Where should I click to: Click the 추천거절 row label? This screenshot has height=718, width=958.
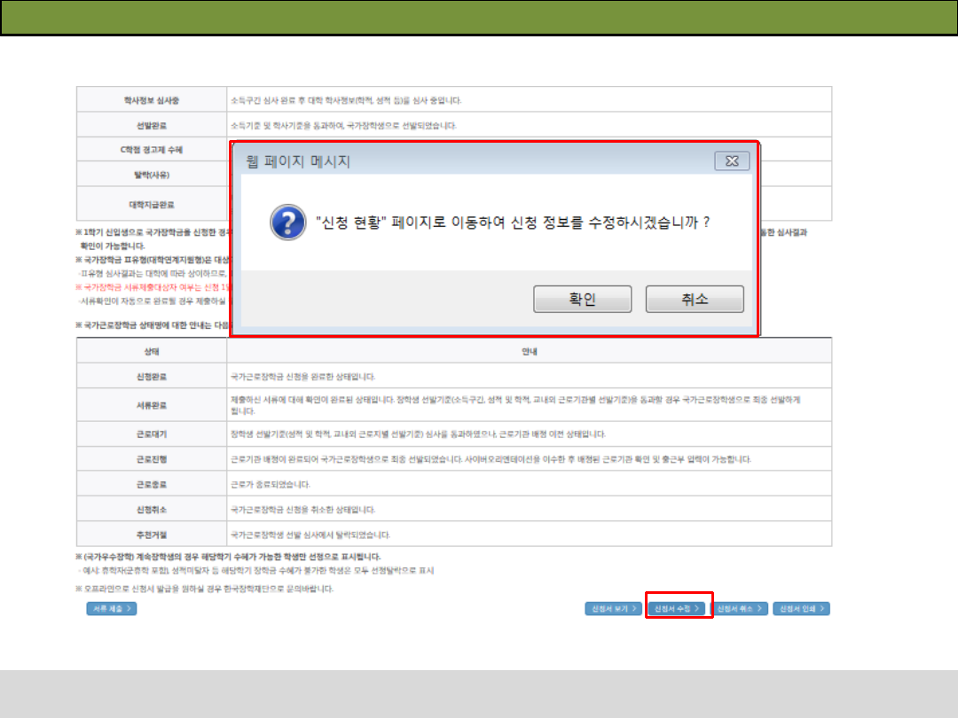pos(152,535)
